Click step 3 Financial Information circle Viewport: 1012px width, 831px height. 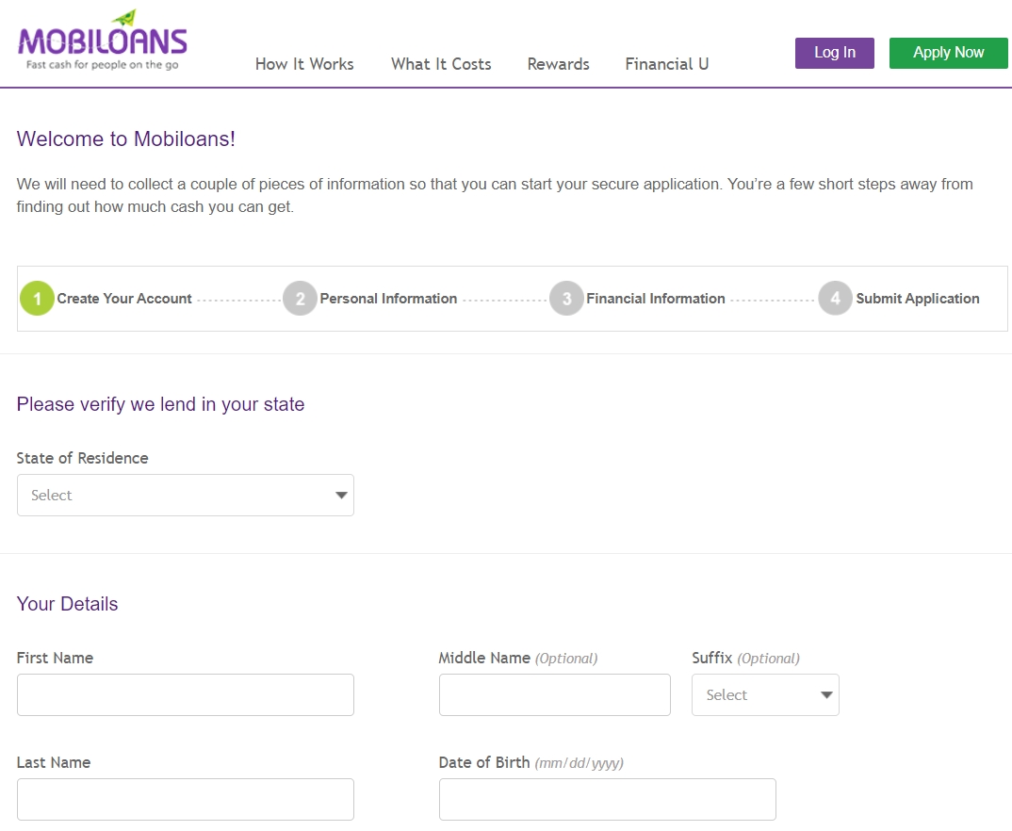(567, 298)
